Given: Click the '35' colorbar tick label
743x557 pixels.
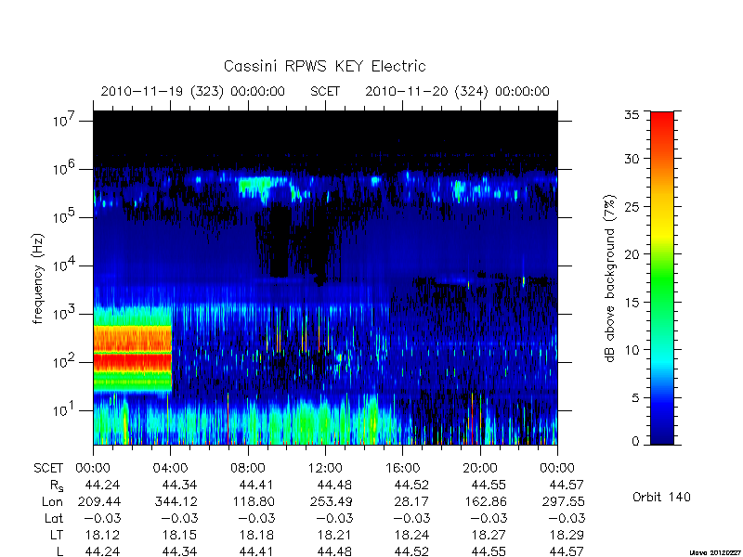Looking at the screenshot, I should tap(632, 115).
